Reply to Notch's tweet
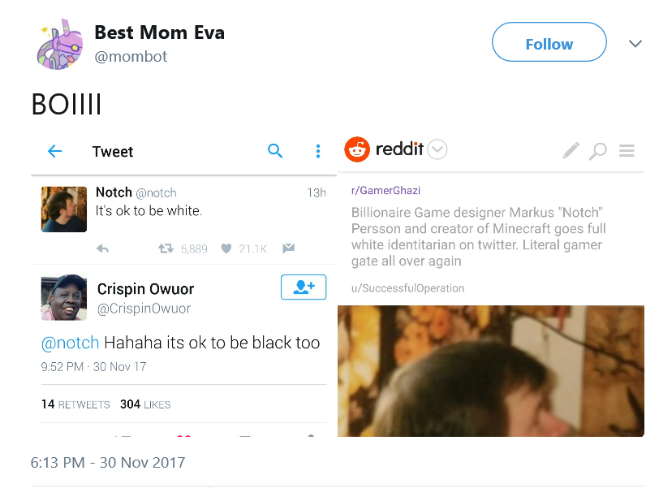Screen dimensions: 659x488 [102, 248]
